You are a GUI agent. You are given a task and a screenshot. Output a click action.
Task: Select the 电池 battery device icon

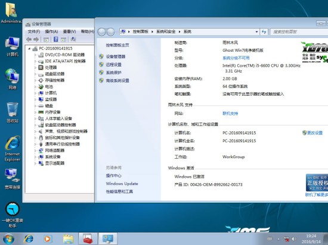click(41, 87)
